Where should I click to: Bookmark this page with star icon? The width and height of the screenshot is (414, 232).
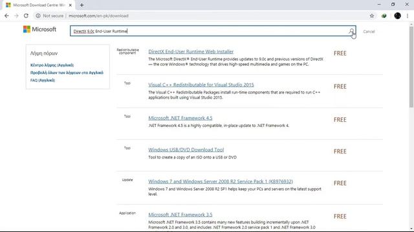[372, 15]
